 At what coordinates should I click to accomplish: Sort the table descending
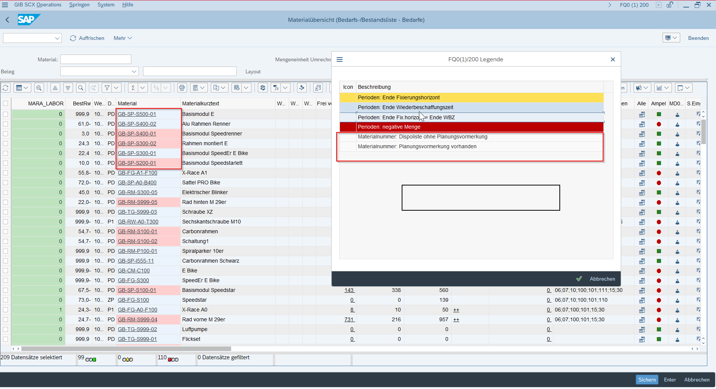[68, 88]
